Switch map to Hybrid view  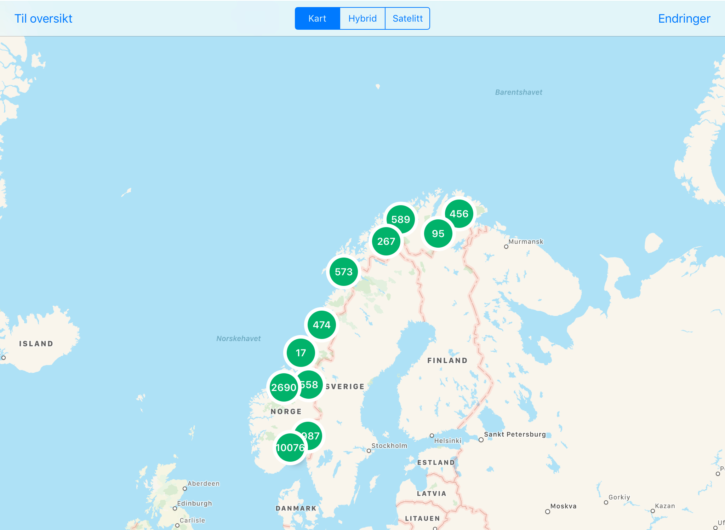[x=362, y=18]
